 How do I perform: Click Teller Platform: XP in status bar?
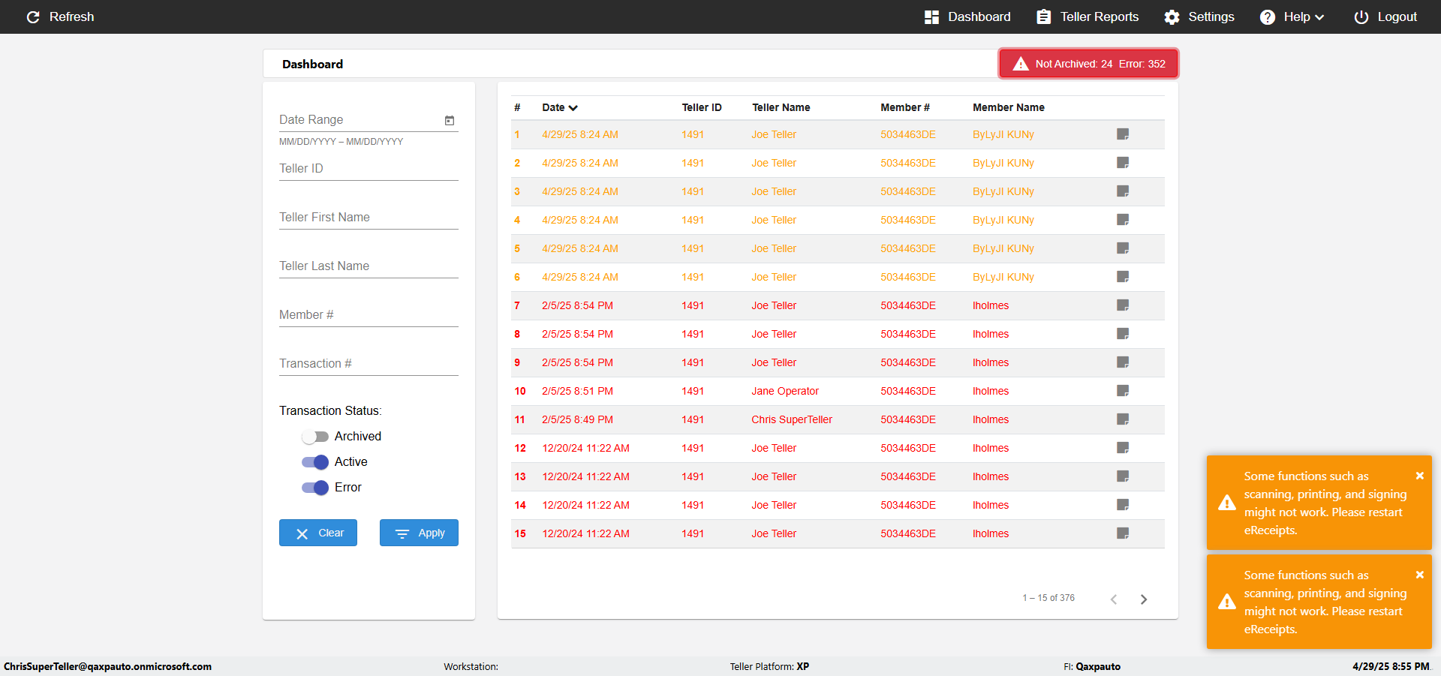pyautogui.click(x=769, y=666)
